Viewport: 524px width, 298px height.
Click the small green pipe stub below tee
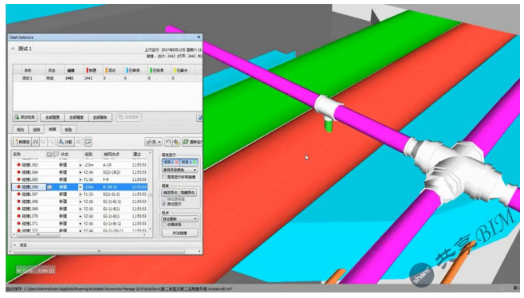click(x=329, y=125)
